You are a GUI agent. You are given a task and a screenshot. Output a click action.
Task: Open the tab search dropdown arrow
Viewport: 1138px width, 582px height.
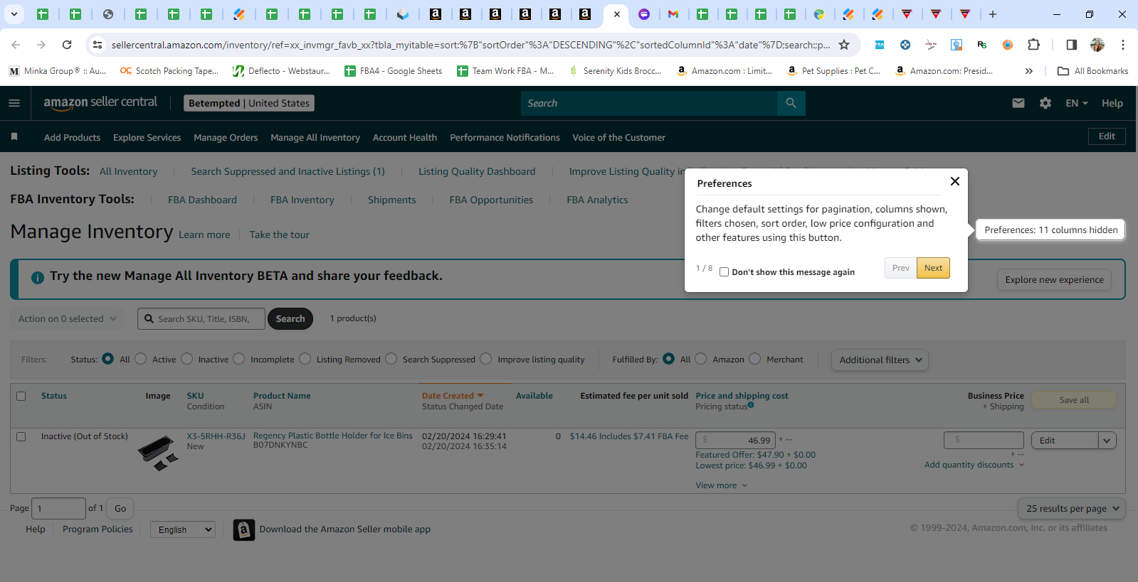pos(14,14)
